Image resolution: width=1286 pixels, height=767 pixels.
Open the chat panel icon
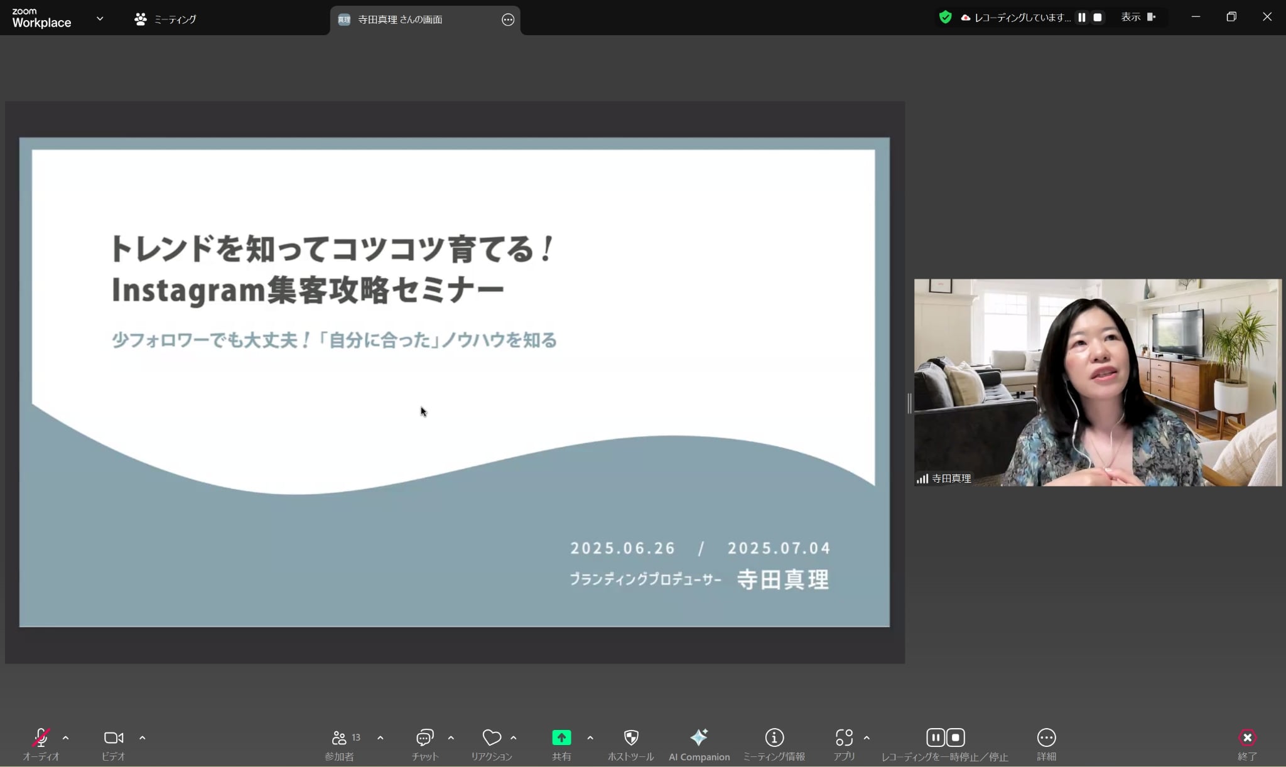click(x=425, y=737)
